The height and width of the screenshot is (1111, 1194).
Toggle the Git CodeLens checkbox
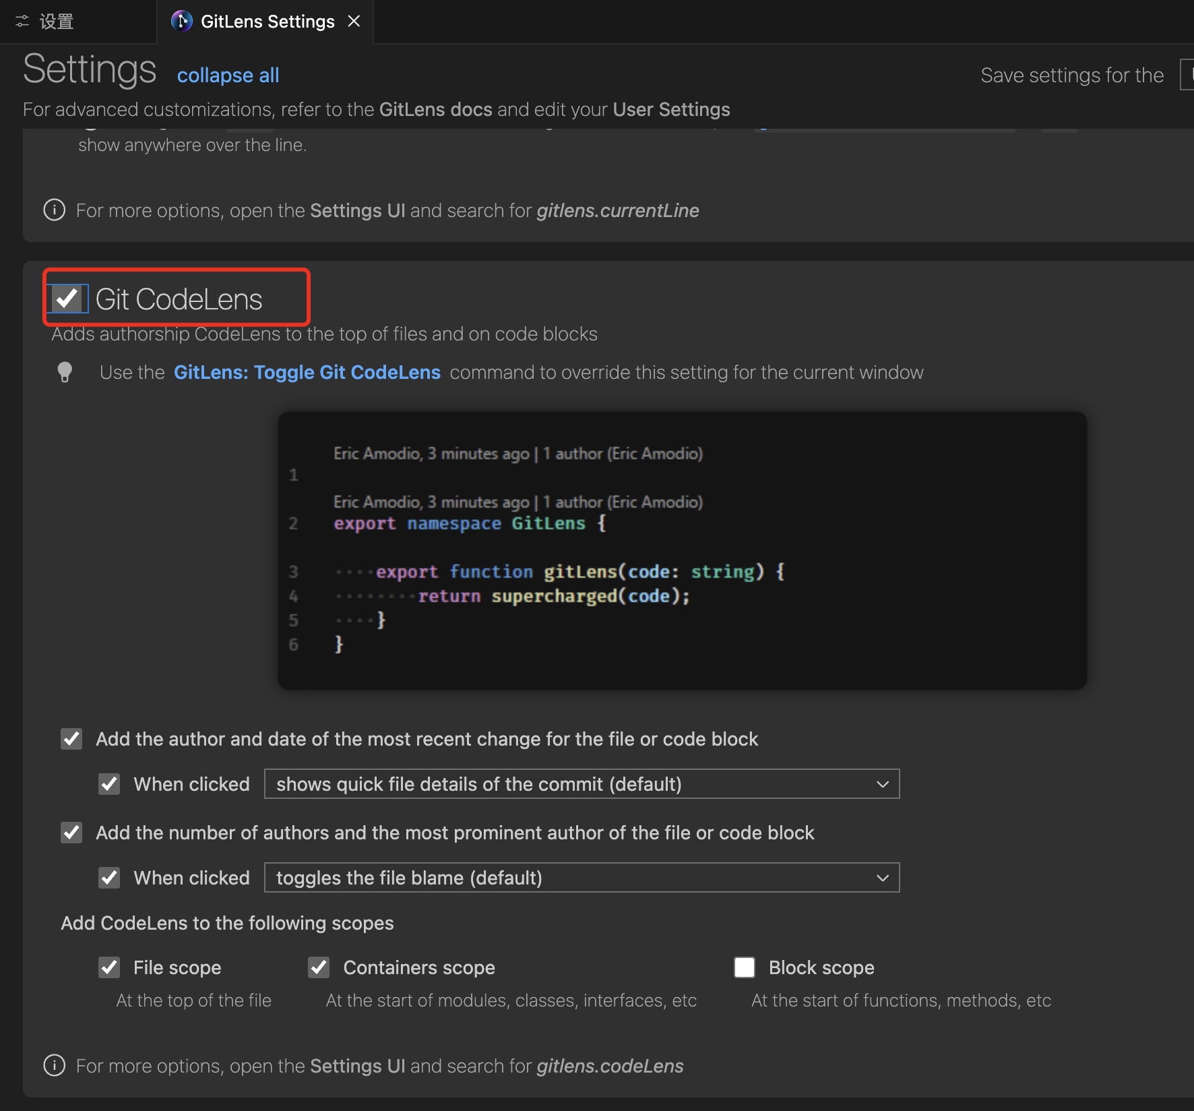coord(67,299)
